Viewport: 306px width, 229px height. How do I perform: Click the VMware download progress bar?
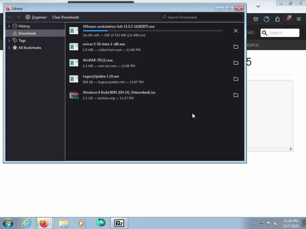point(152,31)
